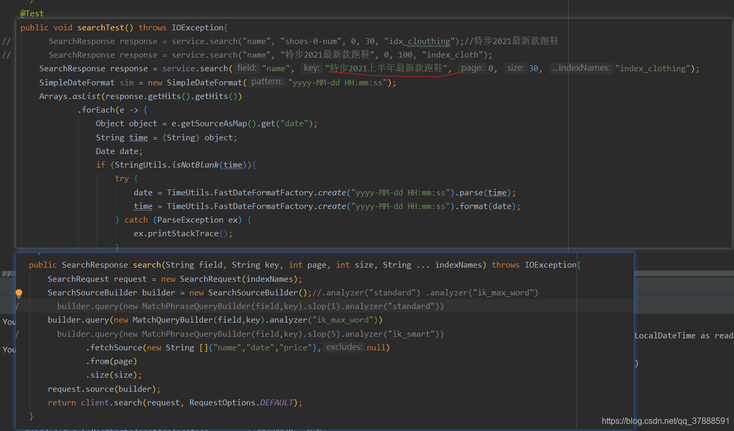734x431 pixels.
Task: Click the "String ... indexNames" parameter in signature
Action: (432, 265)
